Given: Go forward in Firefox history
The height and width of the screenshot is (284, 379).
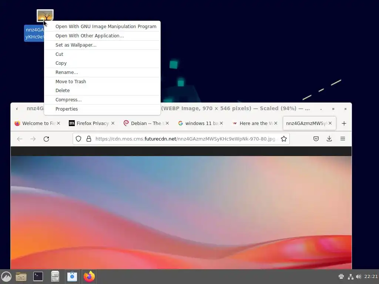Looking at the screenshot, I should click(x=33, y=139).
